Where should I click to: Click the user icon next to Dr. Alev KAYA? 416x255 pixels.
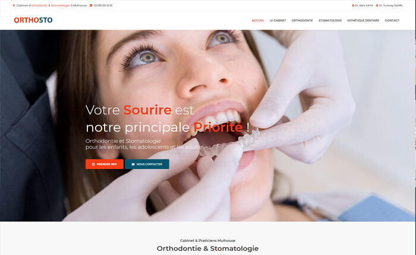pos(353,5)
